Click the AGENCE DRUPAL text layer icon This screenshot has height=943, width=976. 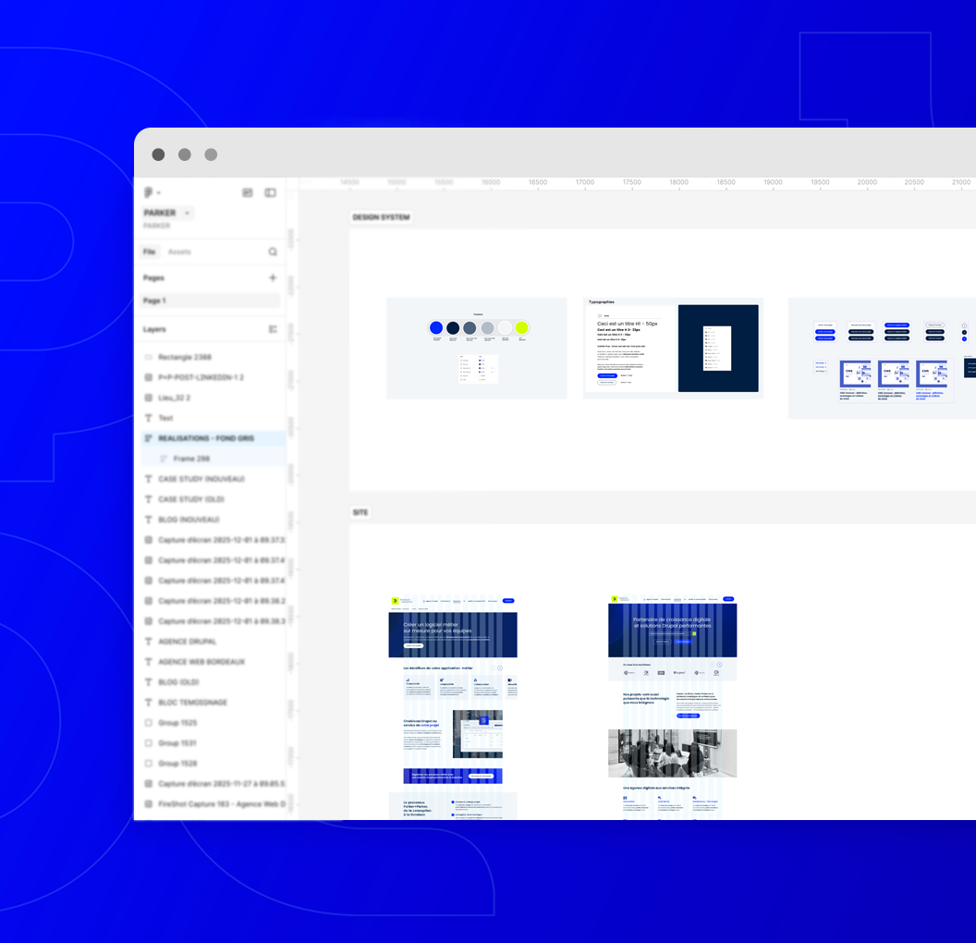[x=149, y=642]
